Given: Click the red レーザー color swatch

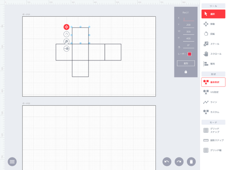Looking at the screenshot, I should 190,54.
